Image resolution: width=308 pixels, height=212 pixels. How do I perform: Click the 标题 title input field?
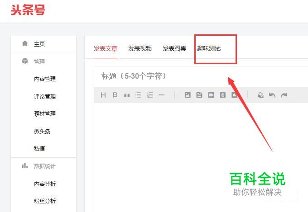pos(201,76)
